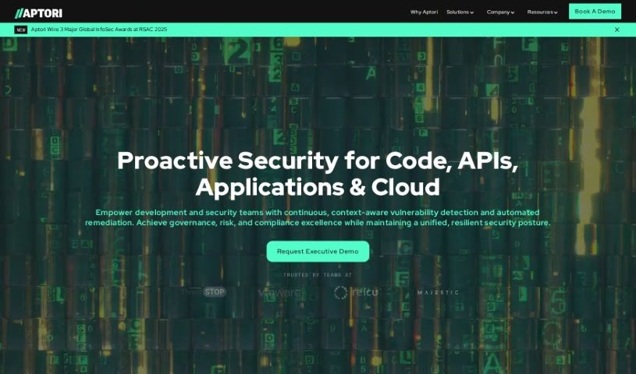Click the hero description paragraph text
The image size is (636, 374).
pos(318,217)
